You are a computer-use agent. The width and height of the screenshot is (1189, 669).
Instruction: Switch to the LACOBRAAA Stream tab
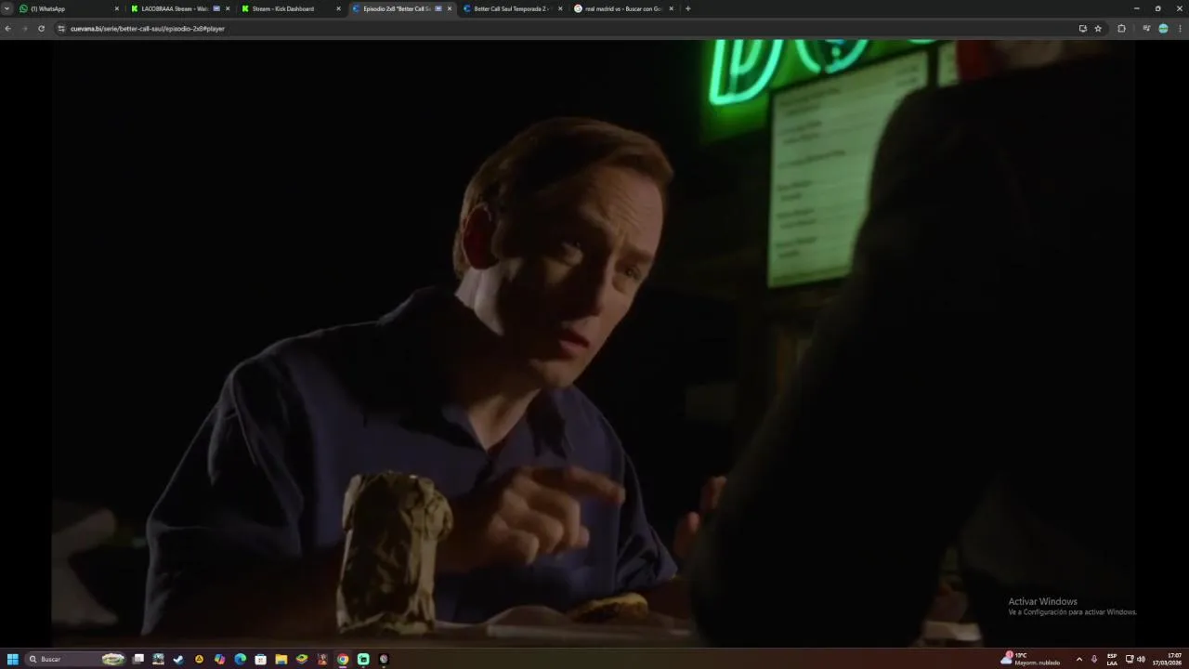(x=179, y=8)
